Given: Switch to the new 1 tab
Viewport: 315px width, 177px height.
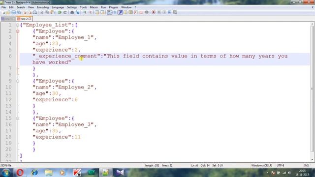Looking at the screenshot, I should (8, 19).
